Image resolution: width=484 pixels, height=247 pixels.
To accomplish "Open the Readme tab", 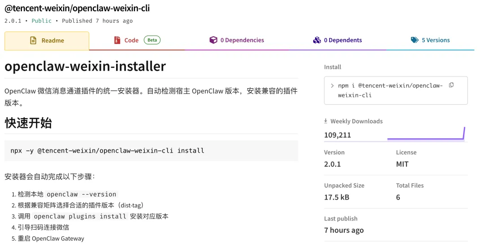I will tap(47, 40).
